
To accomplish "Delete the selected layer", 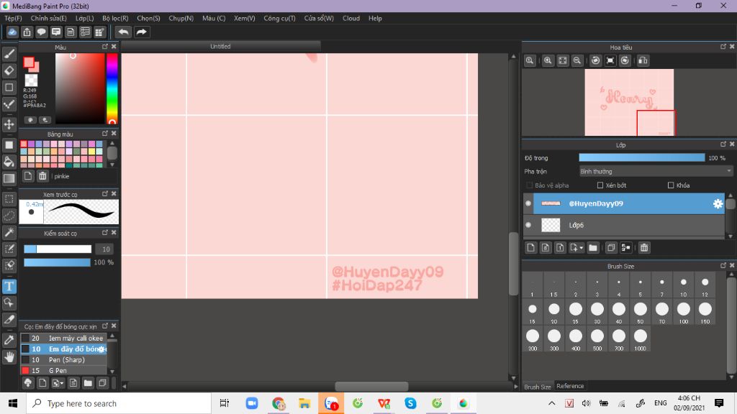I will coord(644,247).
